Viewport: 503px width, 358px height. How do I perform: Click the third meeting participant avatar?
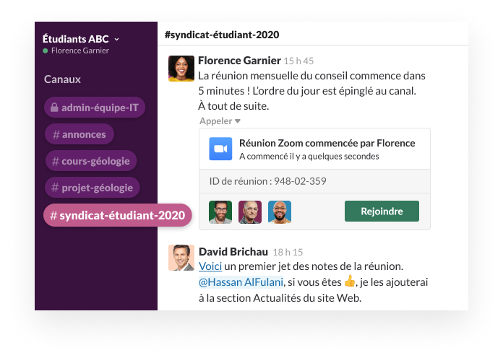coord(280,211)
